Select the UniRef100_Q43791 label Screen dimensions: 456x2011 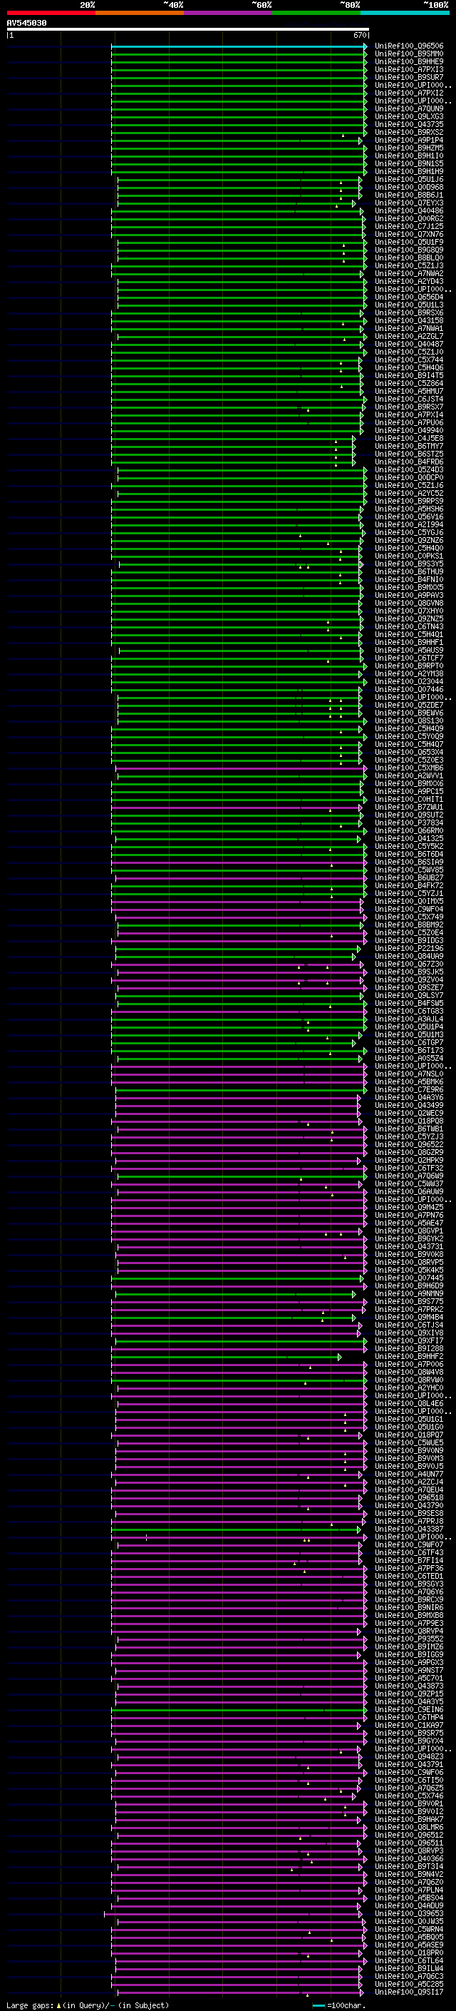pos(409,1764)
